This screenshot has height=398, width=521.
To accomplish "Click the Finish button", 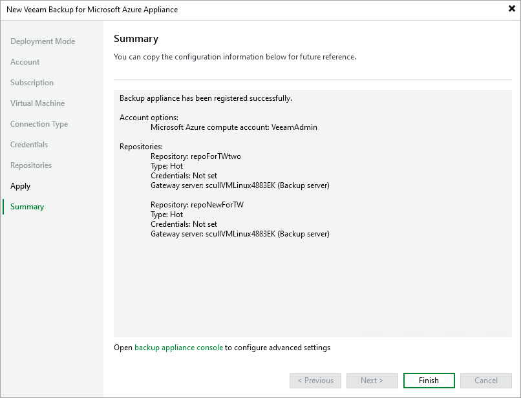I will click(x=429, y=381).
